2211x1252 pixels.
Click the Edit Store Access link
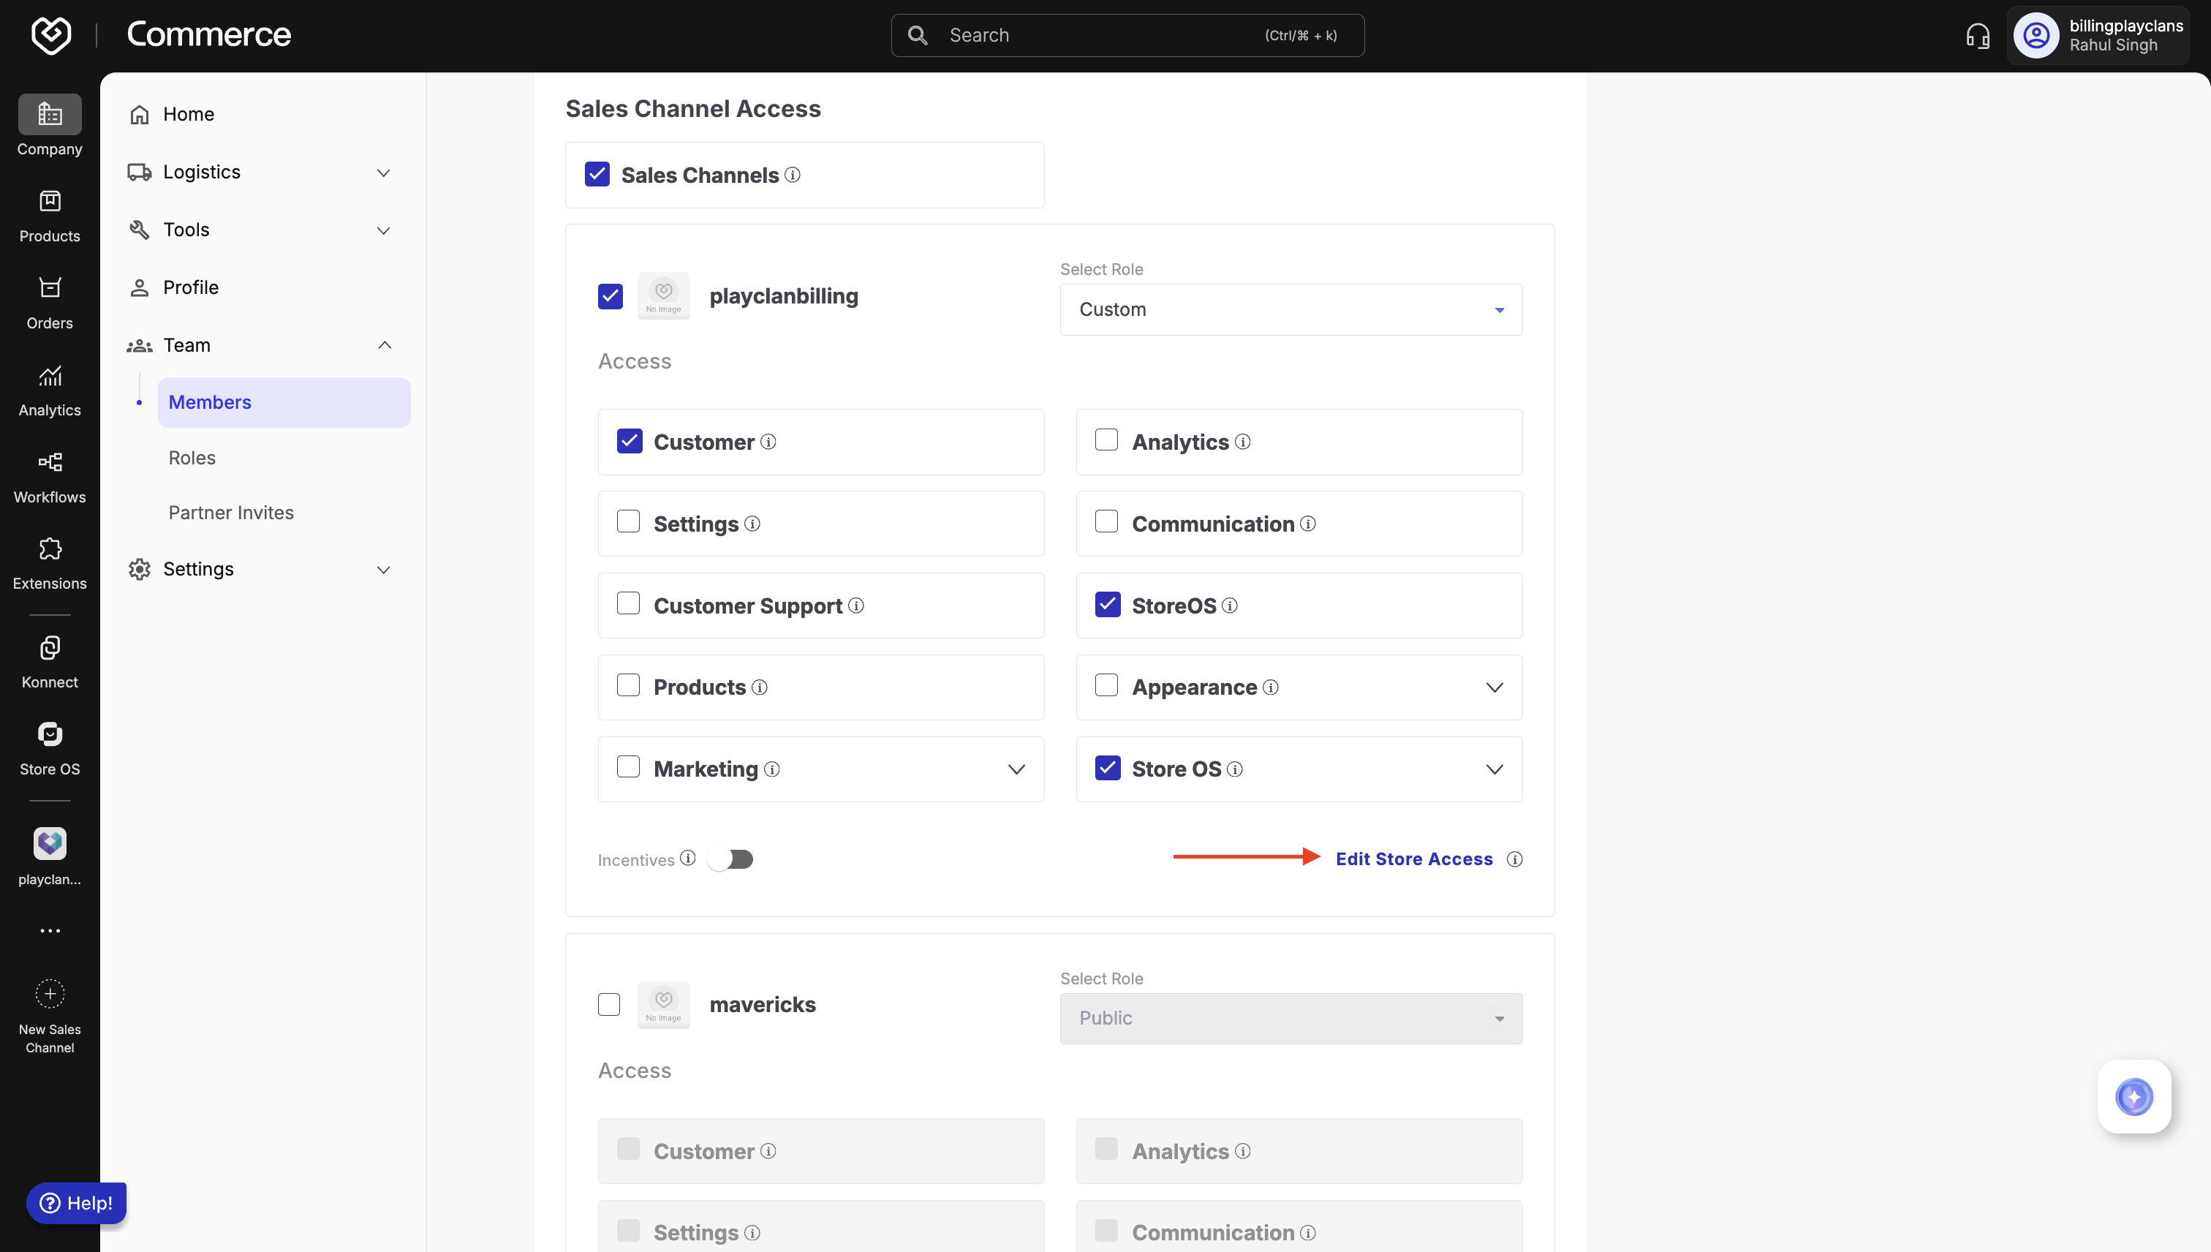[x=1413, y=859]
